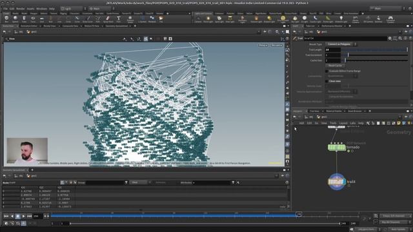Open the Render menu
This screenshot has height=232, width=413.
20,8
